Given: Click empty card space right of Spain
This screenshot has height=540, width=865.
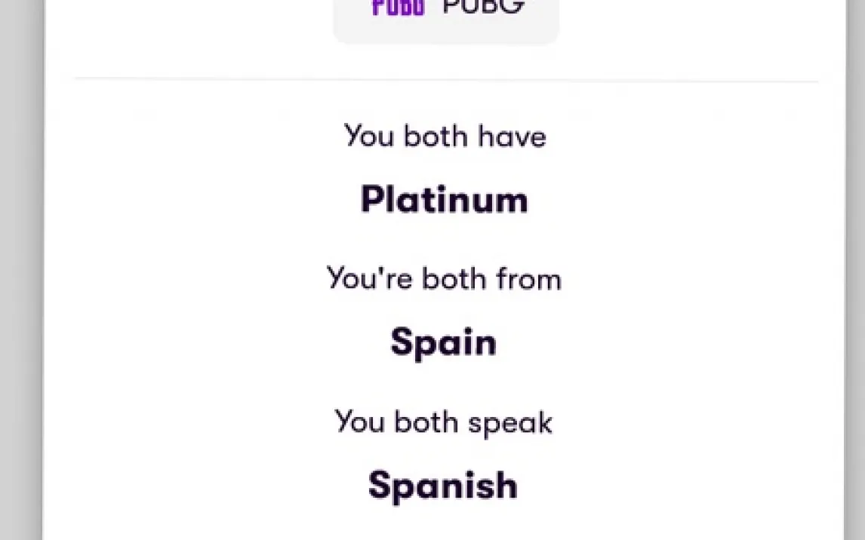Looking at the screenshot, I should coord(679,342).
